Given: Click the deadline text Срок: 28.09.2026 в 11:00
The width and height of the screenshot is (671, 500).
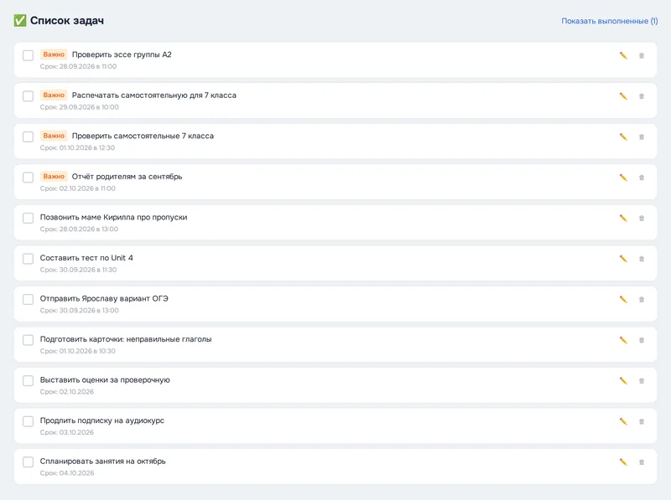Looking at the screenshot, I should tap(78, 67).
